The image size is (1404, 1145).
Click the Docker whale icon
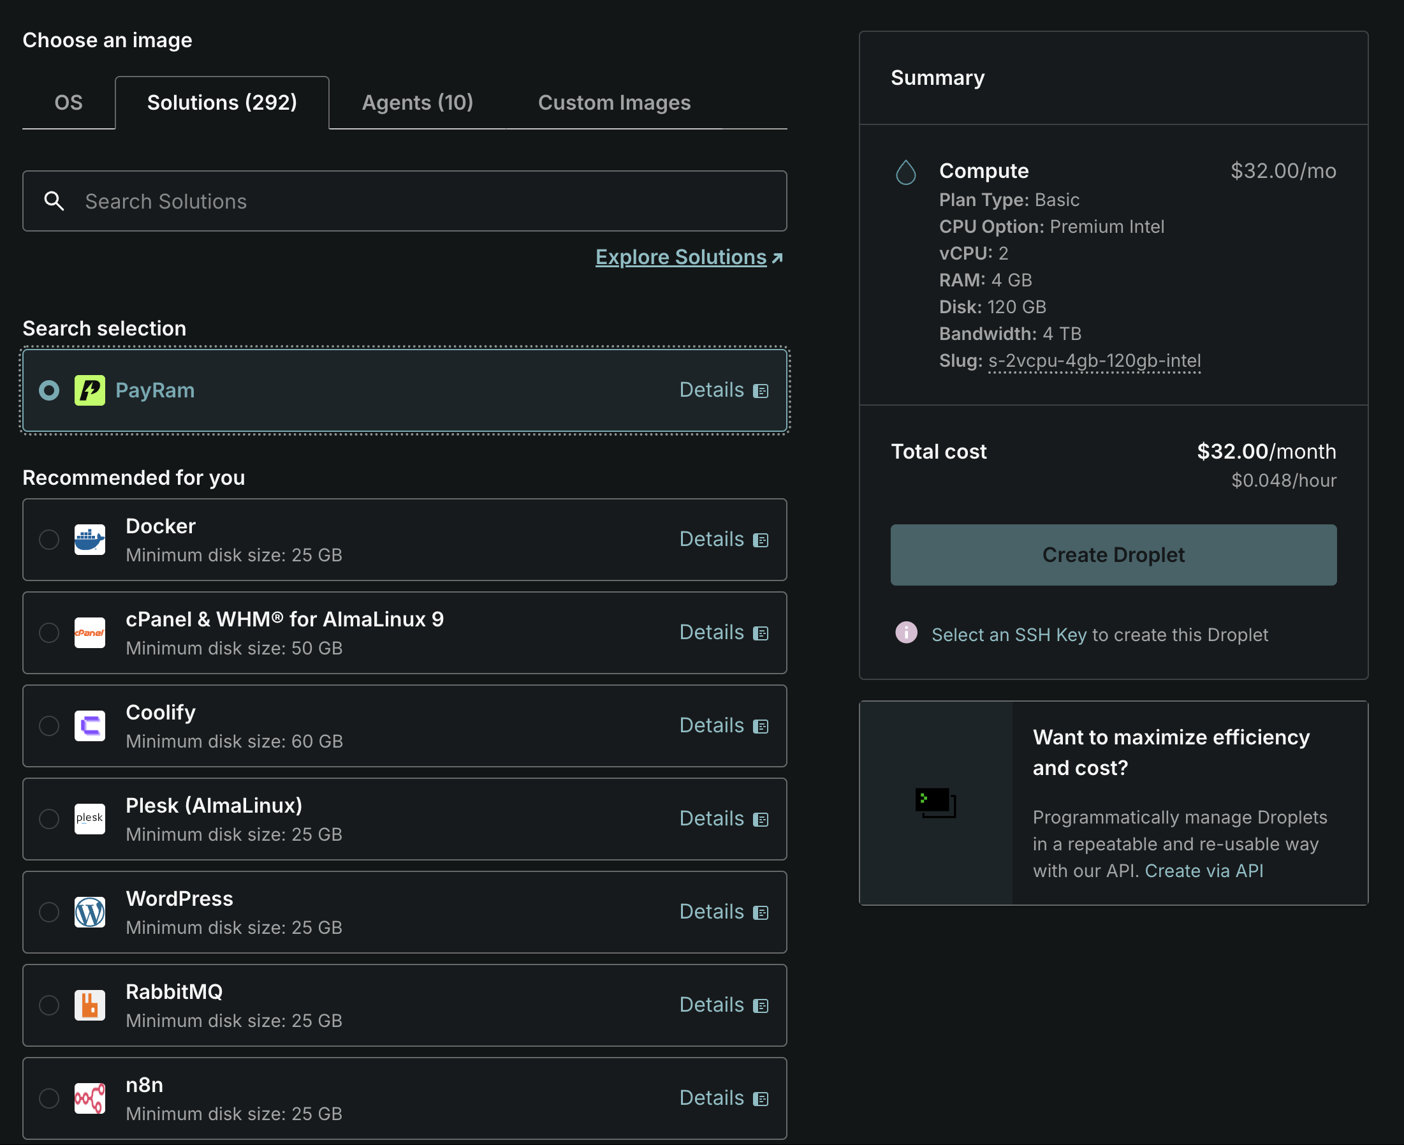tap(90, 540)
